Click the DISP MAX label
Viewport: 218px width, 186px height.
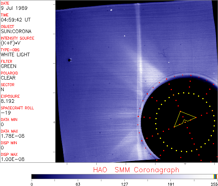click(9, 154)
